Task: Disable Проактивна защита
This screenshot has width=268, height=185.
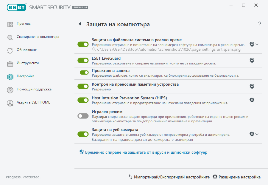Action: (x=83, y=73)
